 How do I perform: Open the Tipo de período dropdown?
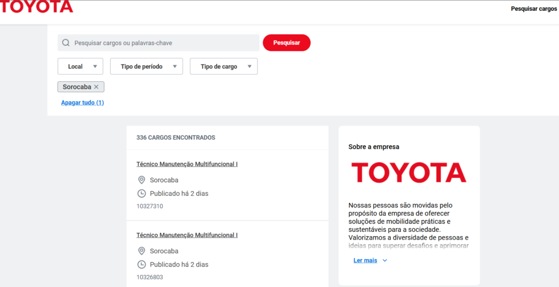(x=146, y=67)
